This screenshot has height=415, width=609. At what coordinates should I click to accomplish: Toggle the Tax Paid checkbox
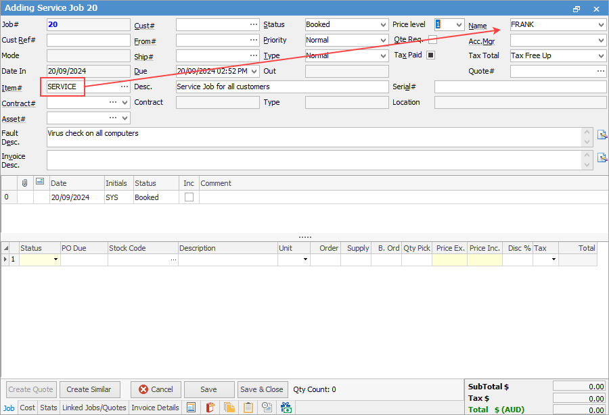coord(430,55)
